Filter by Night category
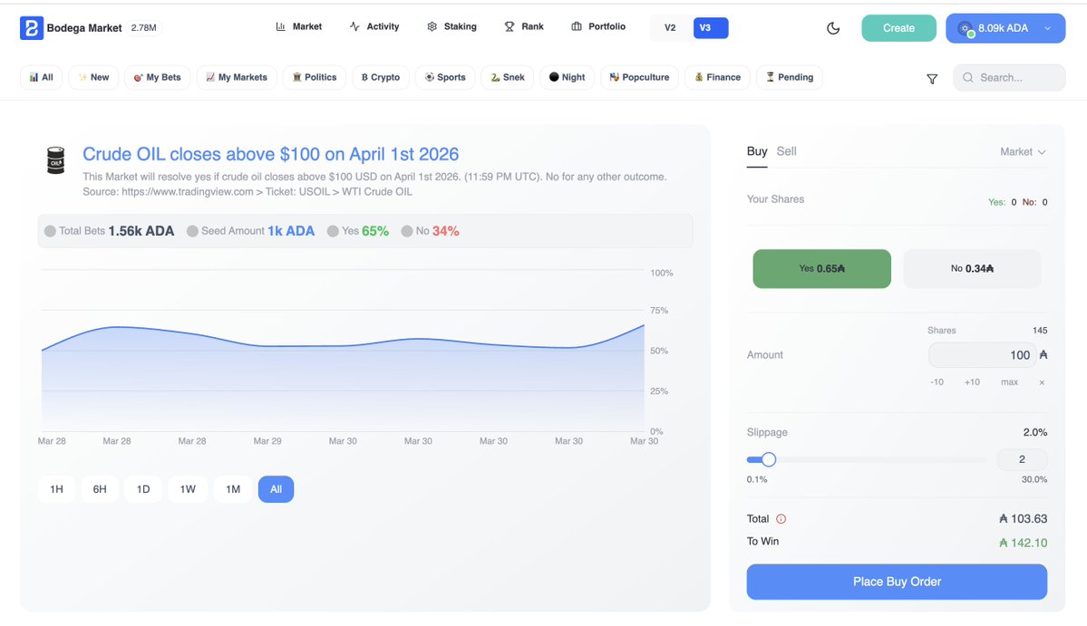 coord(567,78)
